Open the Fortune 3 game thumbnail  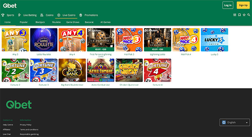[44, 70]
